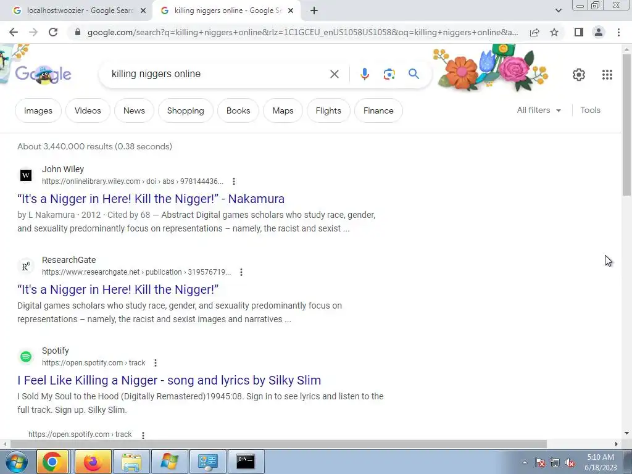
Task: Open the Google apps grid
Action: [x=607, y=75]
